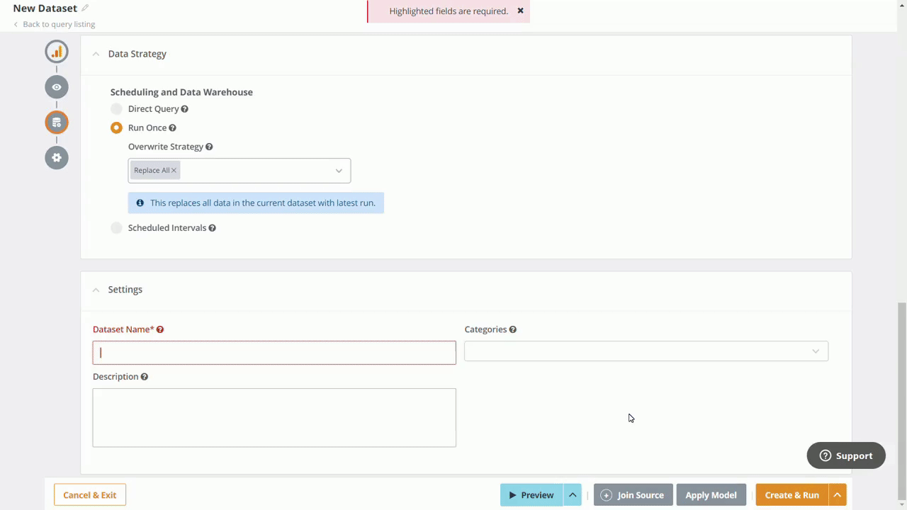907x510 pixels.
Task: Click the help icon next to Dataset Name
Action: point(159,329)
